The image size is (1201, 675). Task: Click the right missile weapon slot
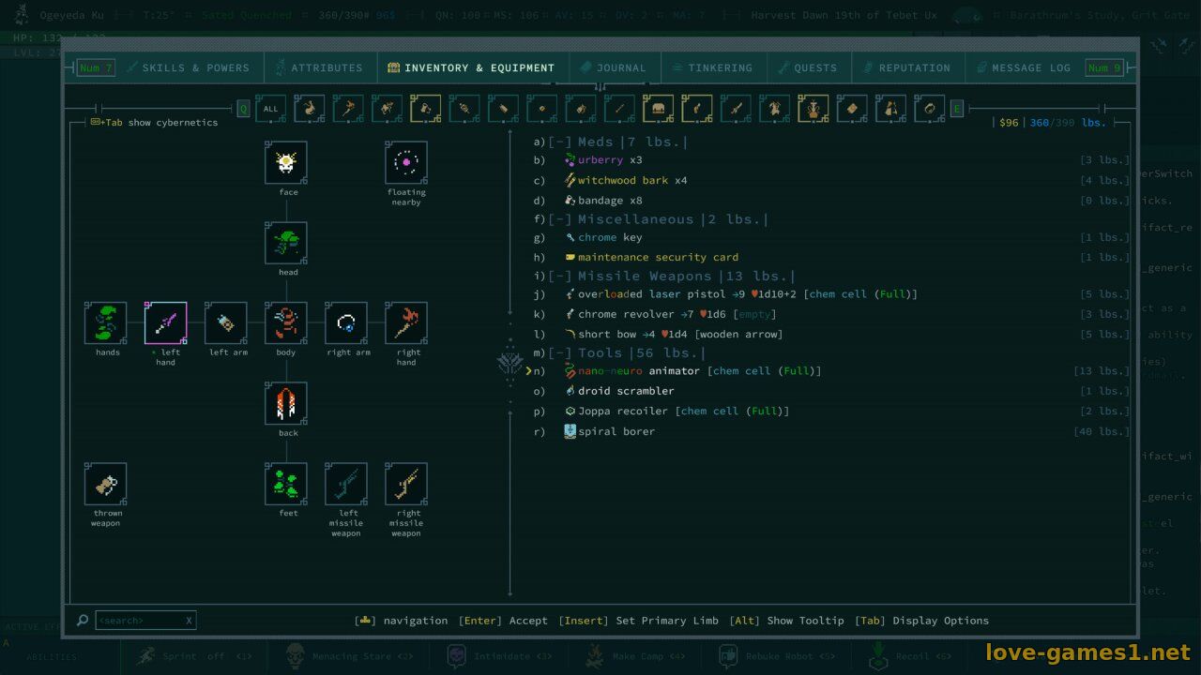pos(406,485)
